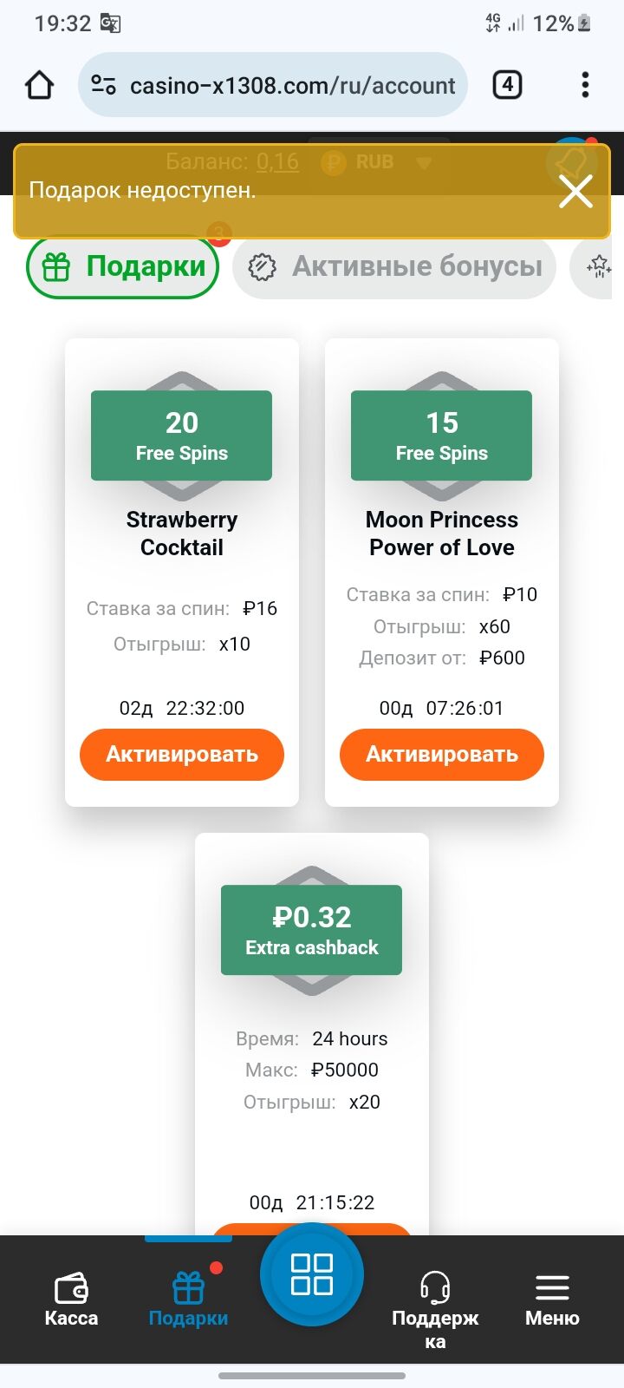Screen dimensions: 624x1388
Task: Activate the Moon Princess Power of Love gift
Action: (442, 754)
